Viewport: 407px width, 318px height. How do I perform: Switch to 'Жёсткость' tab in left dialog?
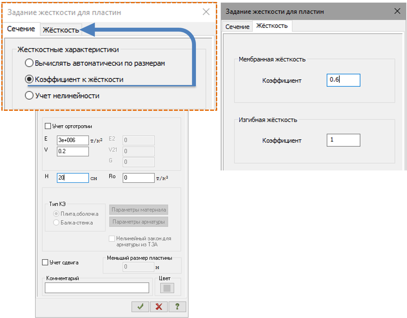pos(61,30)
